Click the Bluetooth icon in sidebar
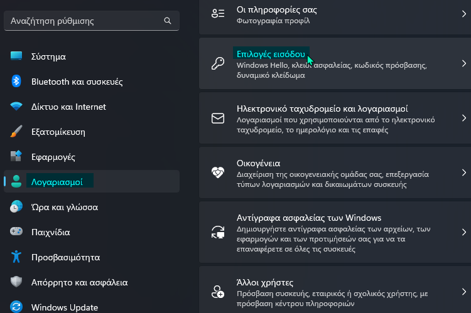Image resolution: width=471 pixels, height=313 pixels. pyautogui.click(x=16, y=82)
